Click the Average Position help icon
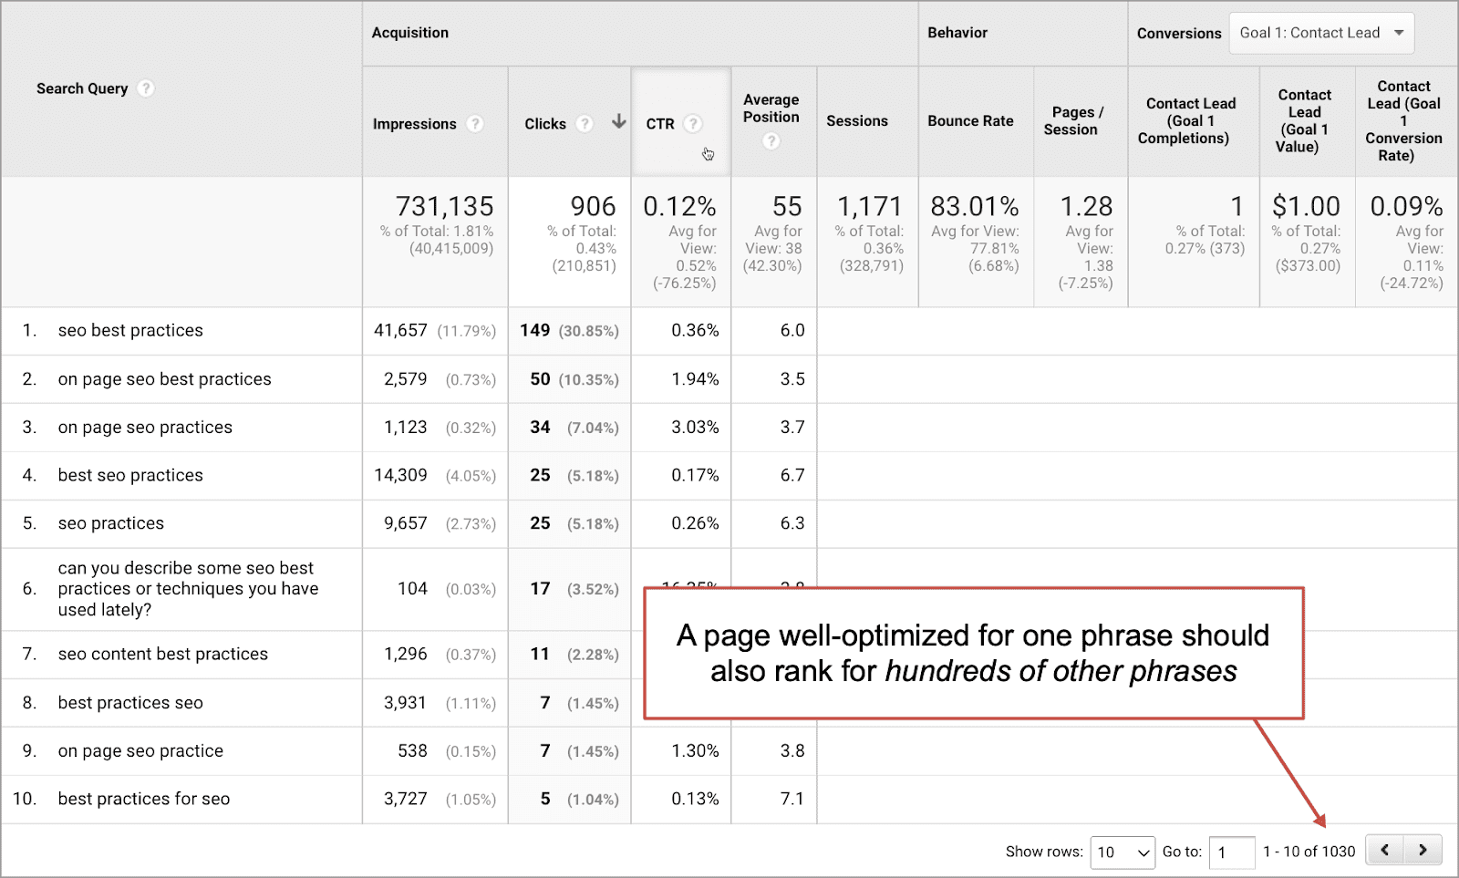 771,141
